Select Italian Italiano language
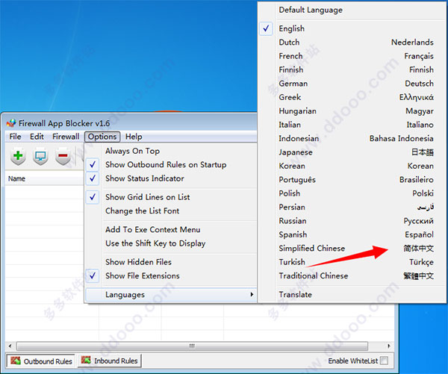 coord(352,125)
